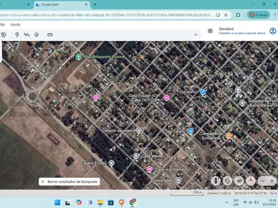Viewport: 278px width, 208px height.
Task: Click the EES 42 place marker
Action: coord(238,90)
